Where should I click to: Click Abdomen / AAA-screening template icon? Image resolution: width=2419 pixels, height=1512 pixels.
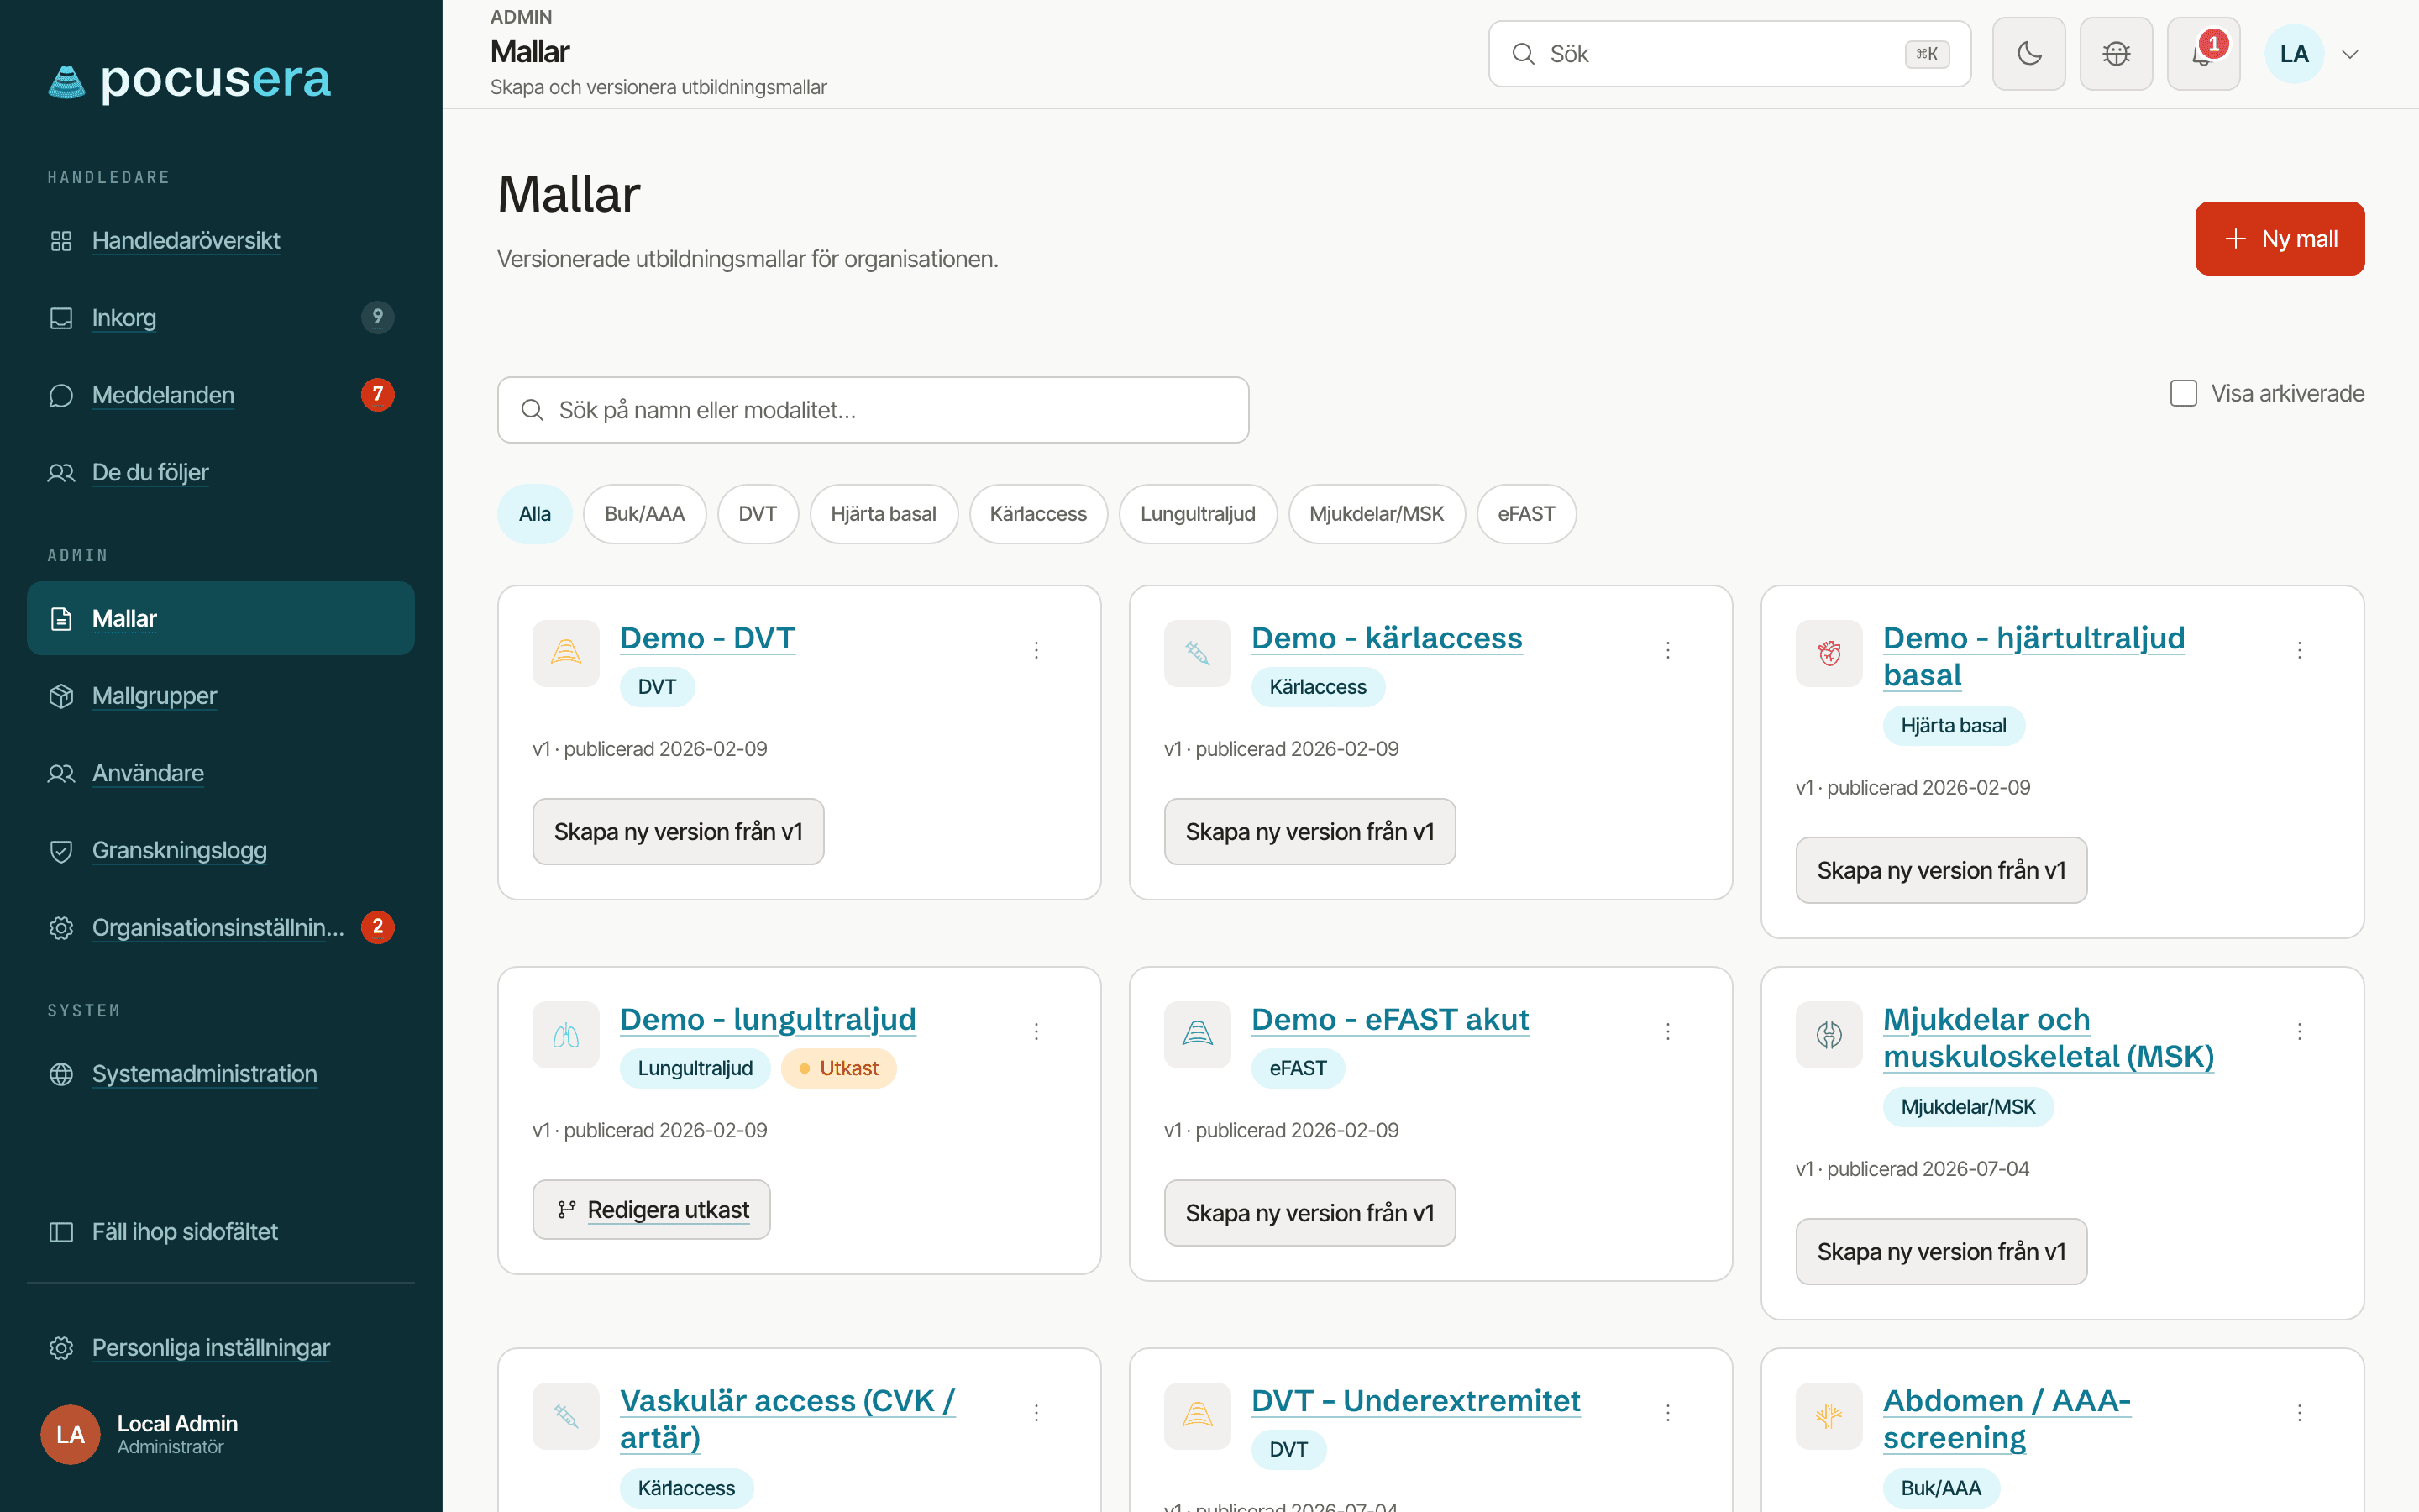pos(1829,1415)
